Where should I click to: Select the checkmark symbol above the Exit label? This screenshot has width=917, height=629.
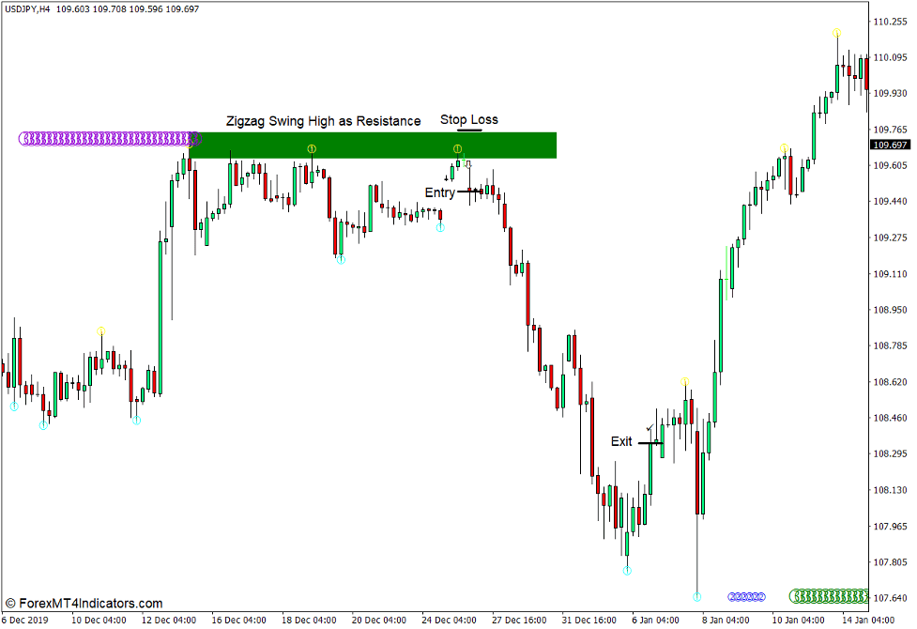648,426
